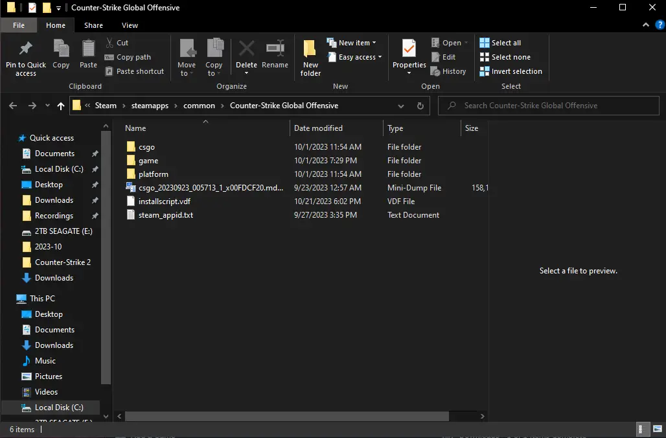Open the Move to menu
Screen dimensions: 666x438
(187, 58)
